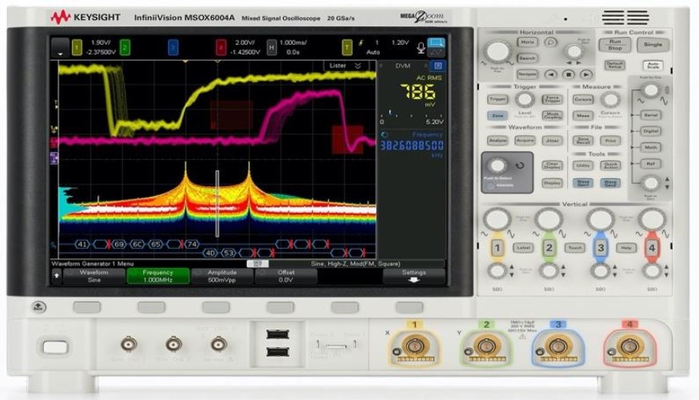Tap the T trigger badge on screen
Screen dimensions: 699x400
coord(347,47)
